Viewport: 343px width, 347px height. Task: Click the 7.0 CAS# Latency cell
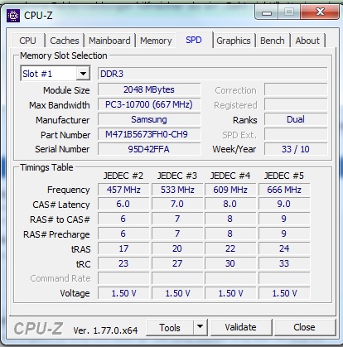[177, 204]
